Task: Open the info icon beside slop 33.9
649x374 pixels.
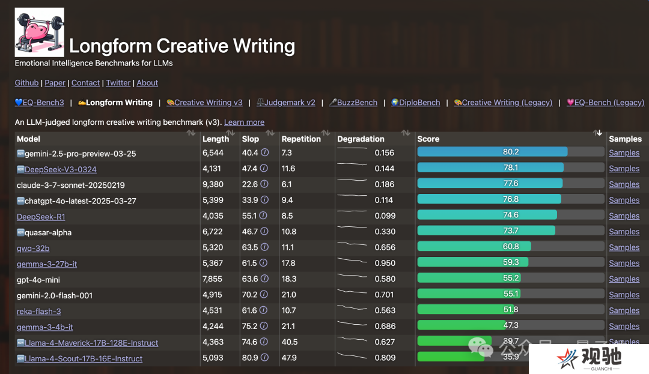Action: 264,199
